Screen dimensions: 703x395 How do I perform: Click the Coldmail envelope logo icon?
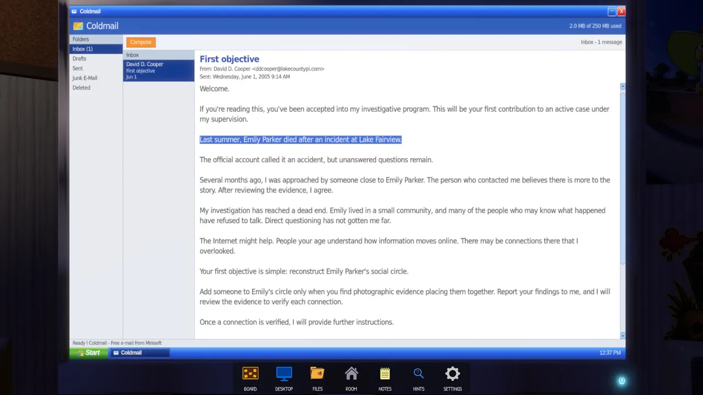78,26
